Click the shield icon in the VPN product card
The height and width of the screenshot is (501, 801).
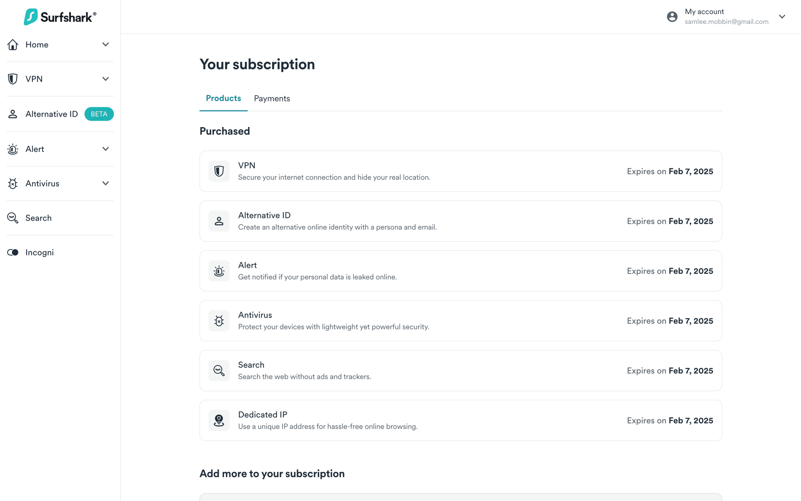click(219, 171)
